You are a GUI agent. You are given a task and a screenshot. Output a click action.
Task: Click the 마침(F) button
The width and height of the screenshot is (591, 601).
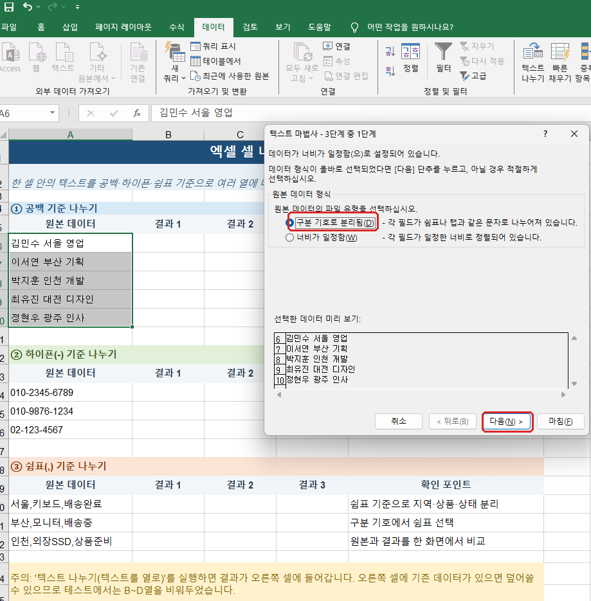coord(561,421)
